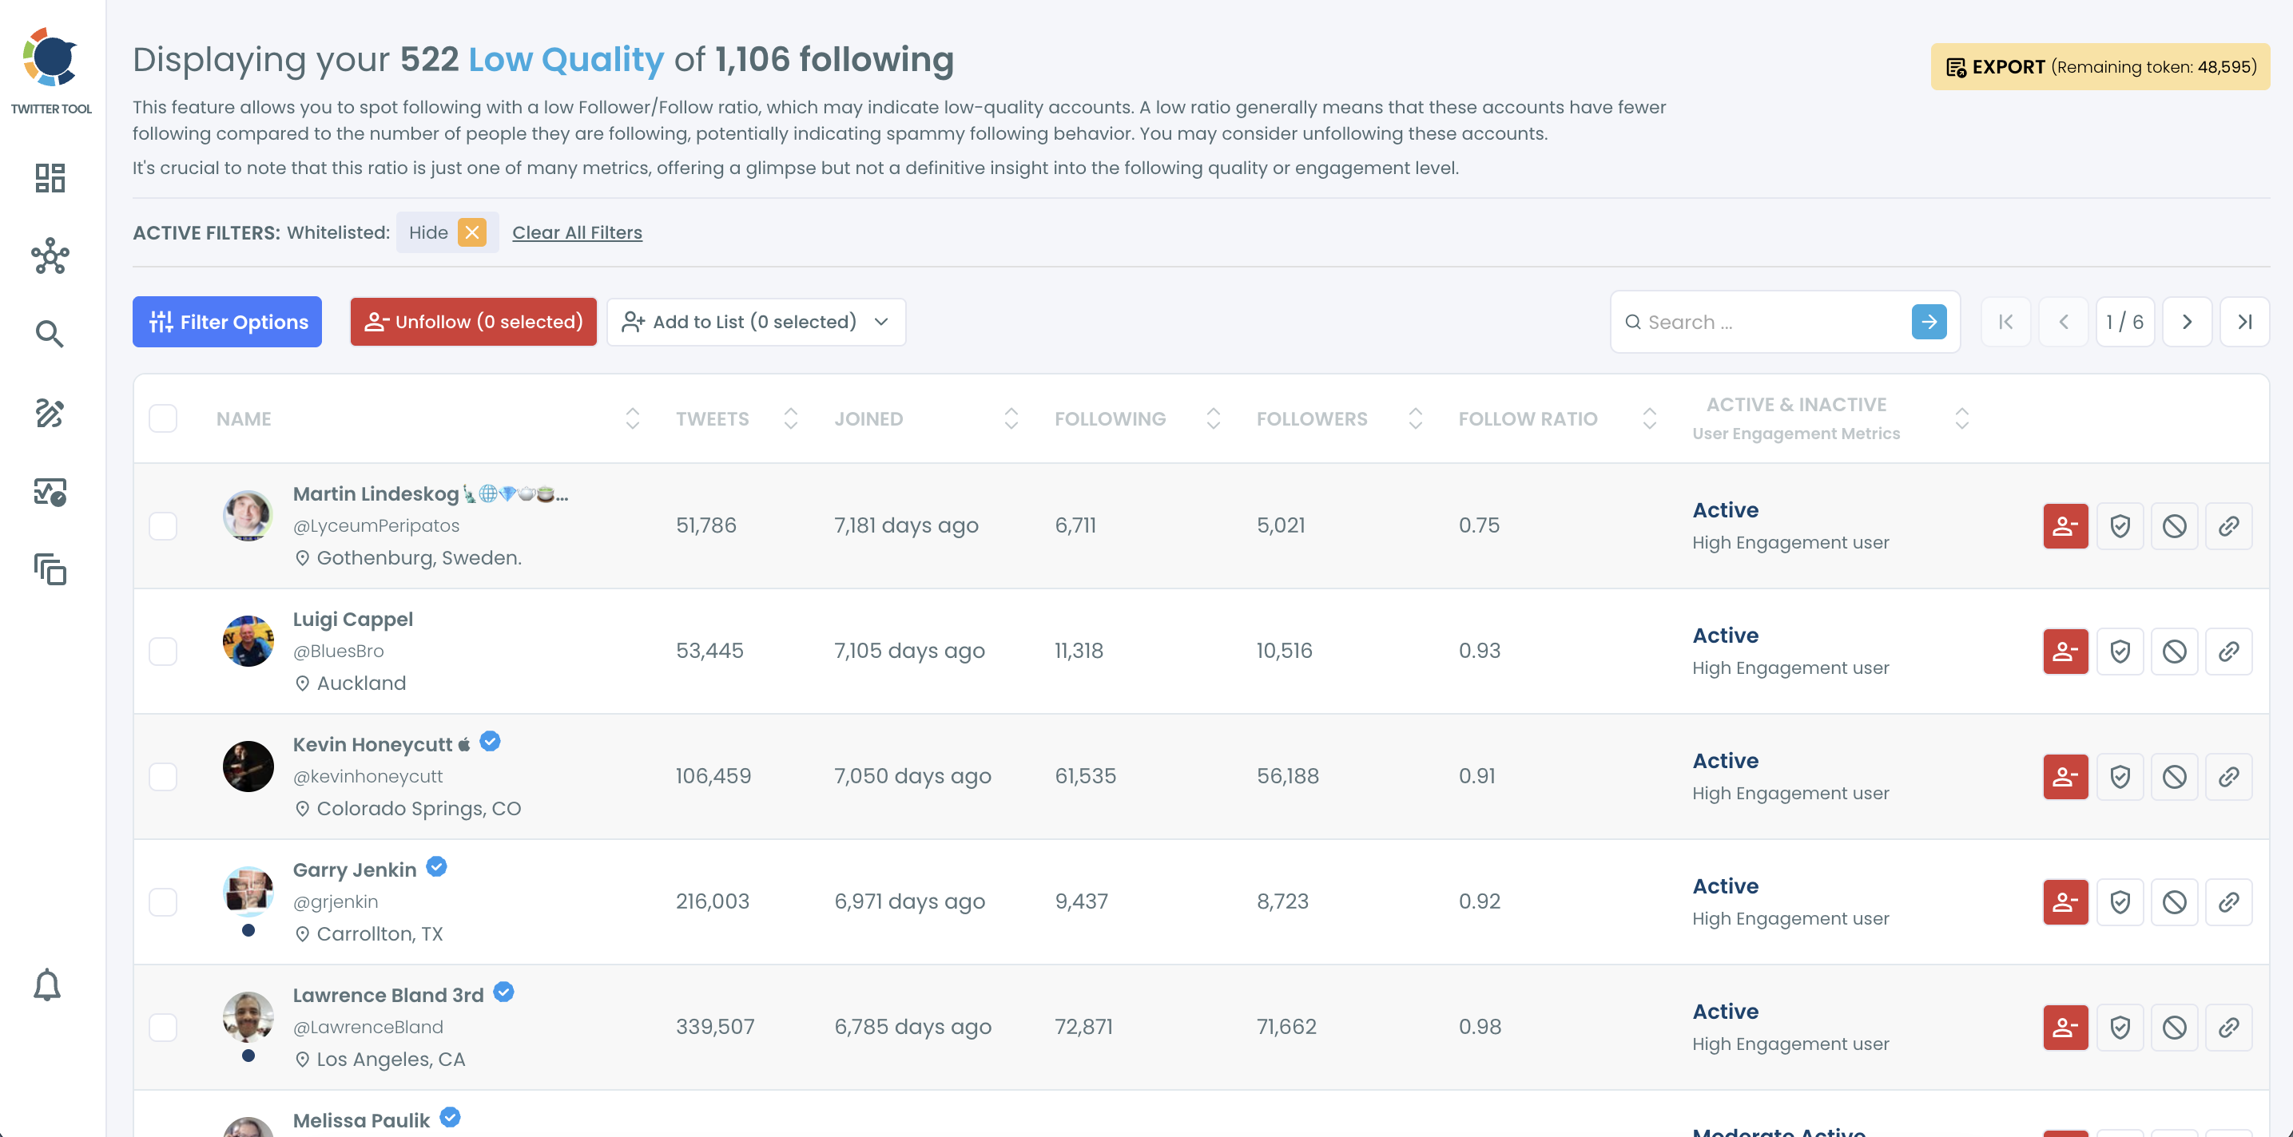
Task: Select Luigi Cappel row checkbox
Action: [x=163, y=652]
